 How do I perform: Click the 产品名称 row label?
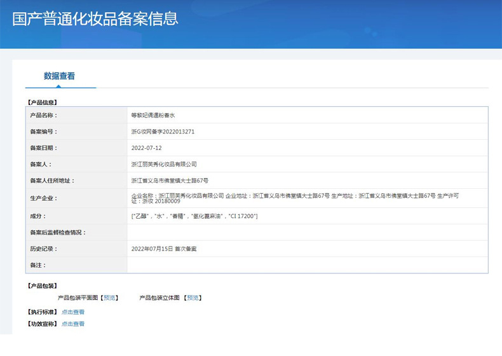(x=43, y=116)
